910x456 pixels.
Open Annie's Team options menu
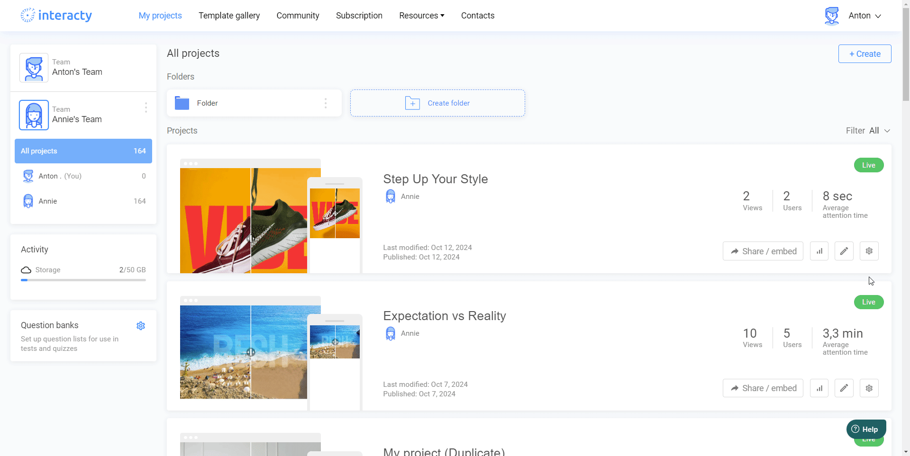[x=146, y=107]
